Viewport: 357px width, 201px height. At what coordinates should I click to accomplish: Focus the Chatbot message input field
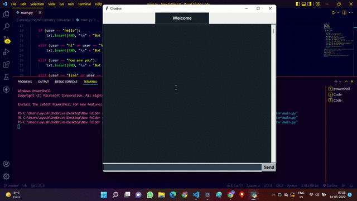[x=182, y=167]
